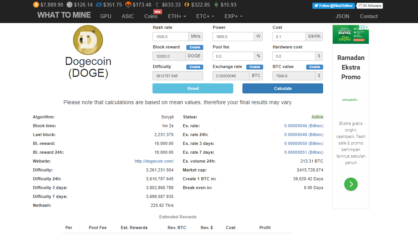Click the tokopedia logo in the ad

tap(350, 100)
